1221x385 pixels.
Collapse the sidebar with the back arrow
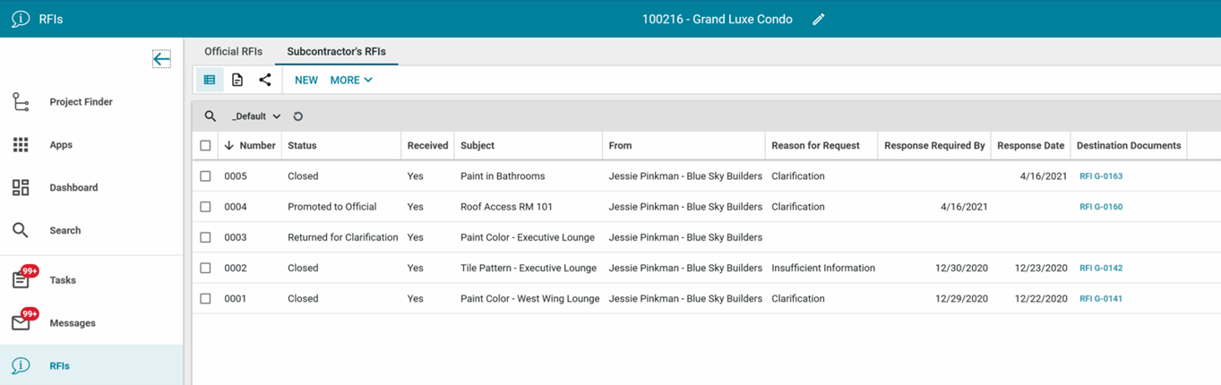click(161, 59)
